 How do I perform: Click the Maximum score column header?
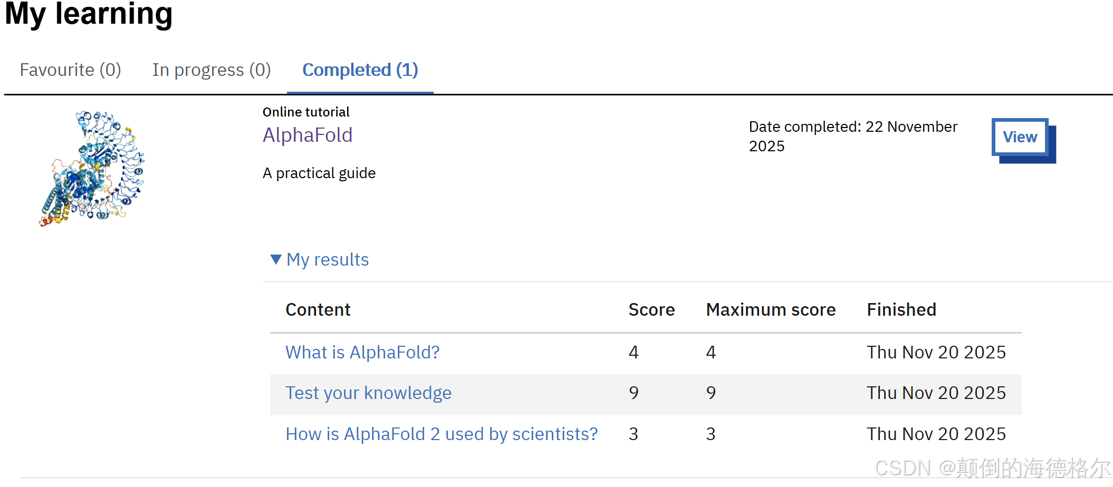[x=771, y=310]
